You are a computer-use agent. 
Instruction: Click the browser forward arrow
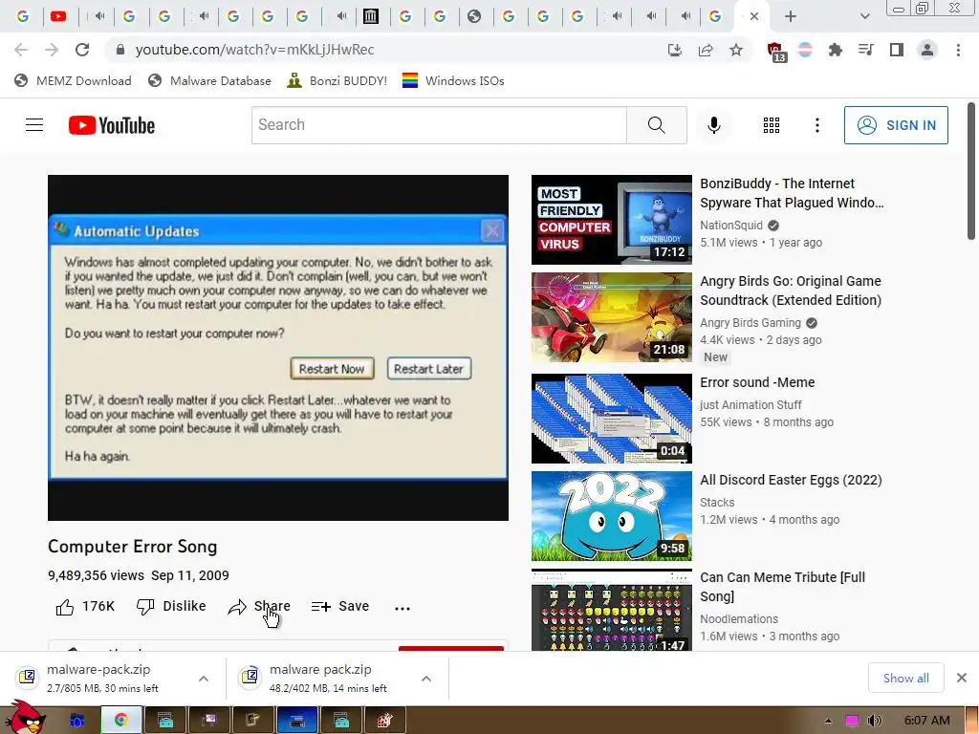[52, 50]
